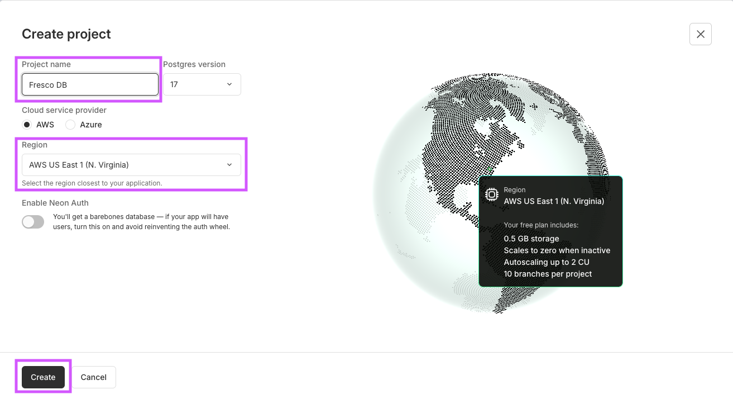Expand the AWS US East 1 region dropdown
This screenshot has height=399, width=733.
131,165
